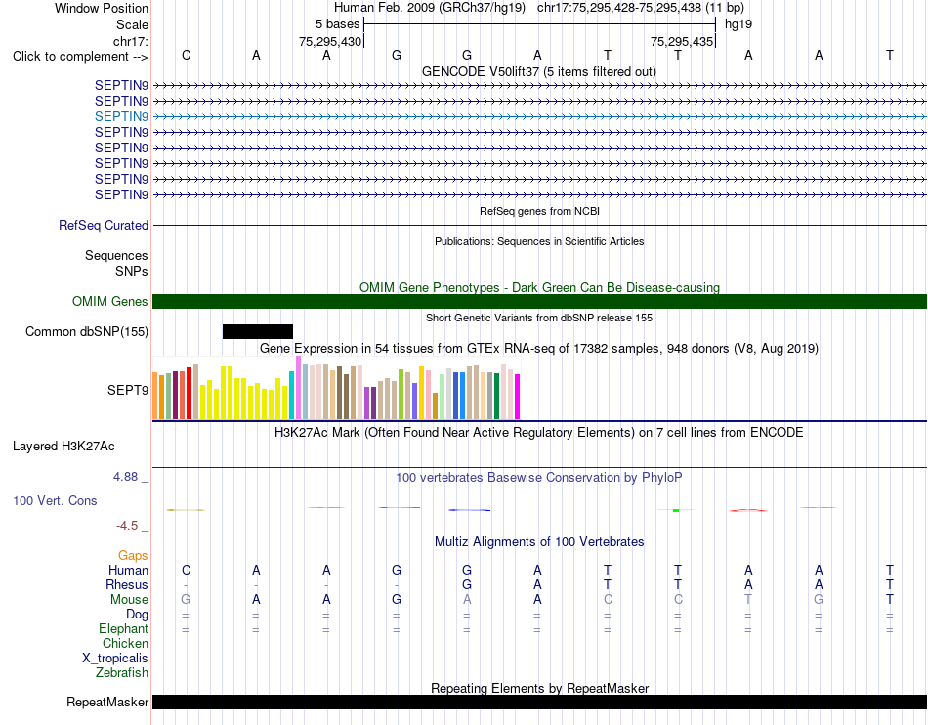Image resolution: width=928 pixels, height=725 pixels.
Task: Select the Zebrafish species label
Action: (122, 673)
